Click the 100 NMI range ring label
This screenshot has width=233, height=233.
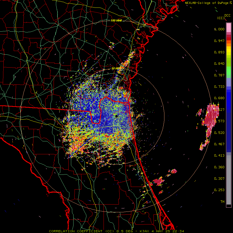point(116,20)
